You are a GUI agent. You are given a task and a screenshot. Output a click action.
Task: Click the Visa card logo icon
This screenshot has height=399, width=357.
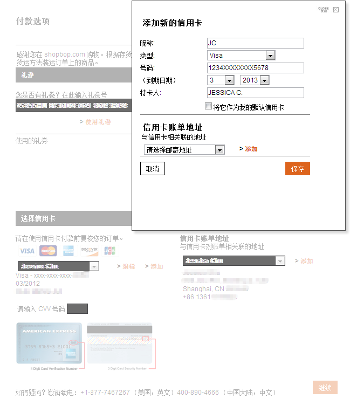pos(27,251)
